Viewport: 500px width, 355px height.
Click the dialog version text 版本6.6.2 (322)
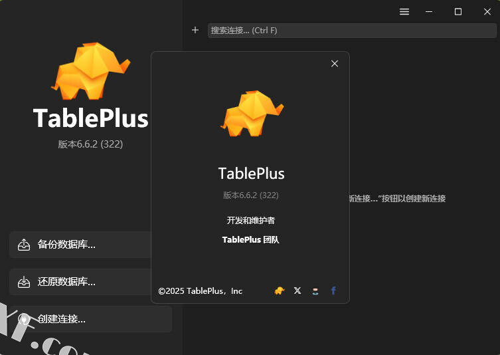tap(251, 195)
